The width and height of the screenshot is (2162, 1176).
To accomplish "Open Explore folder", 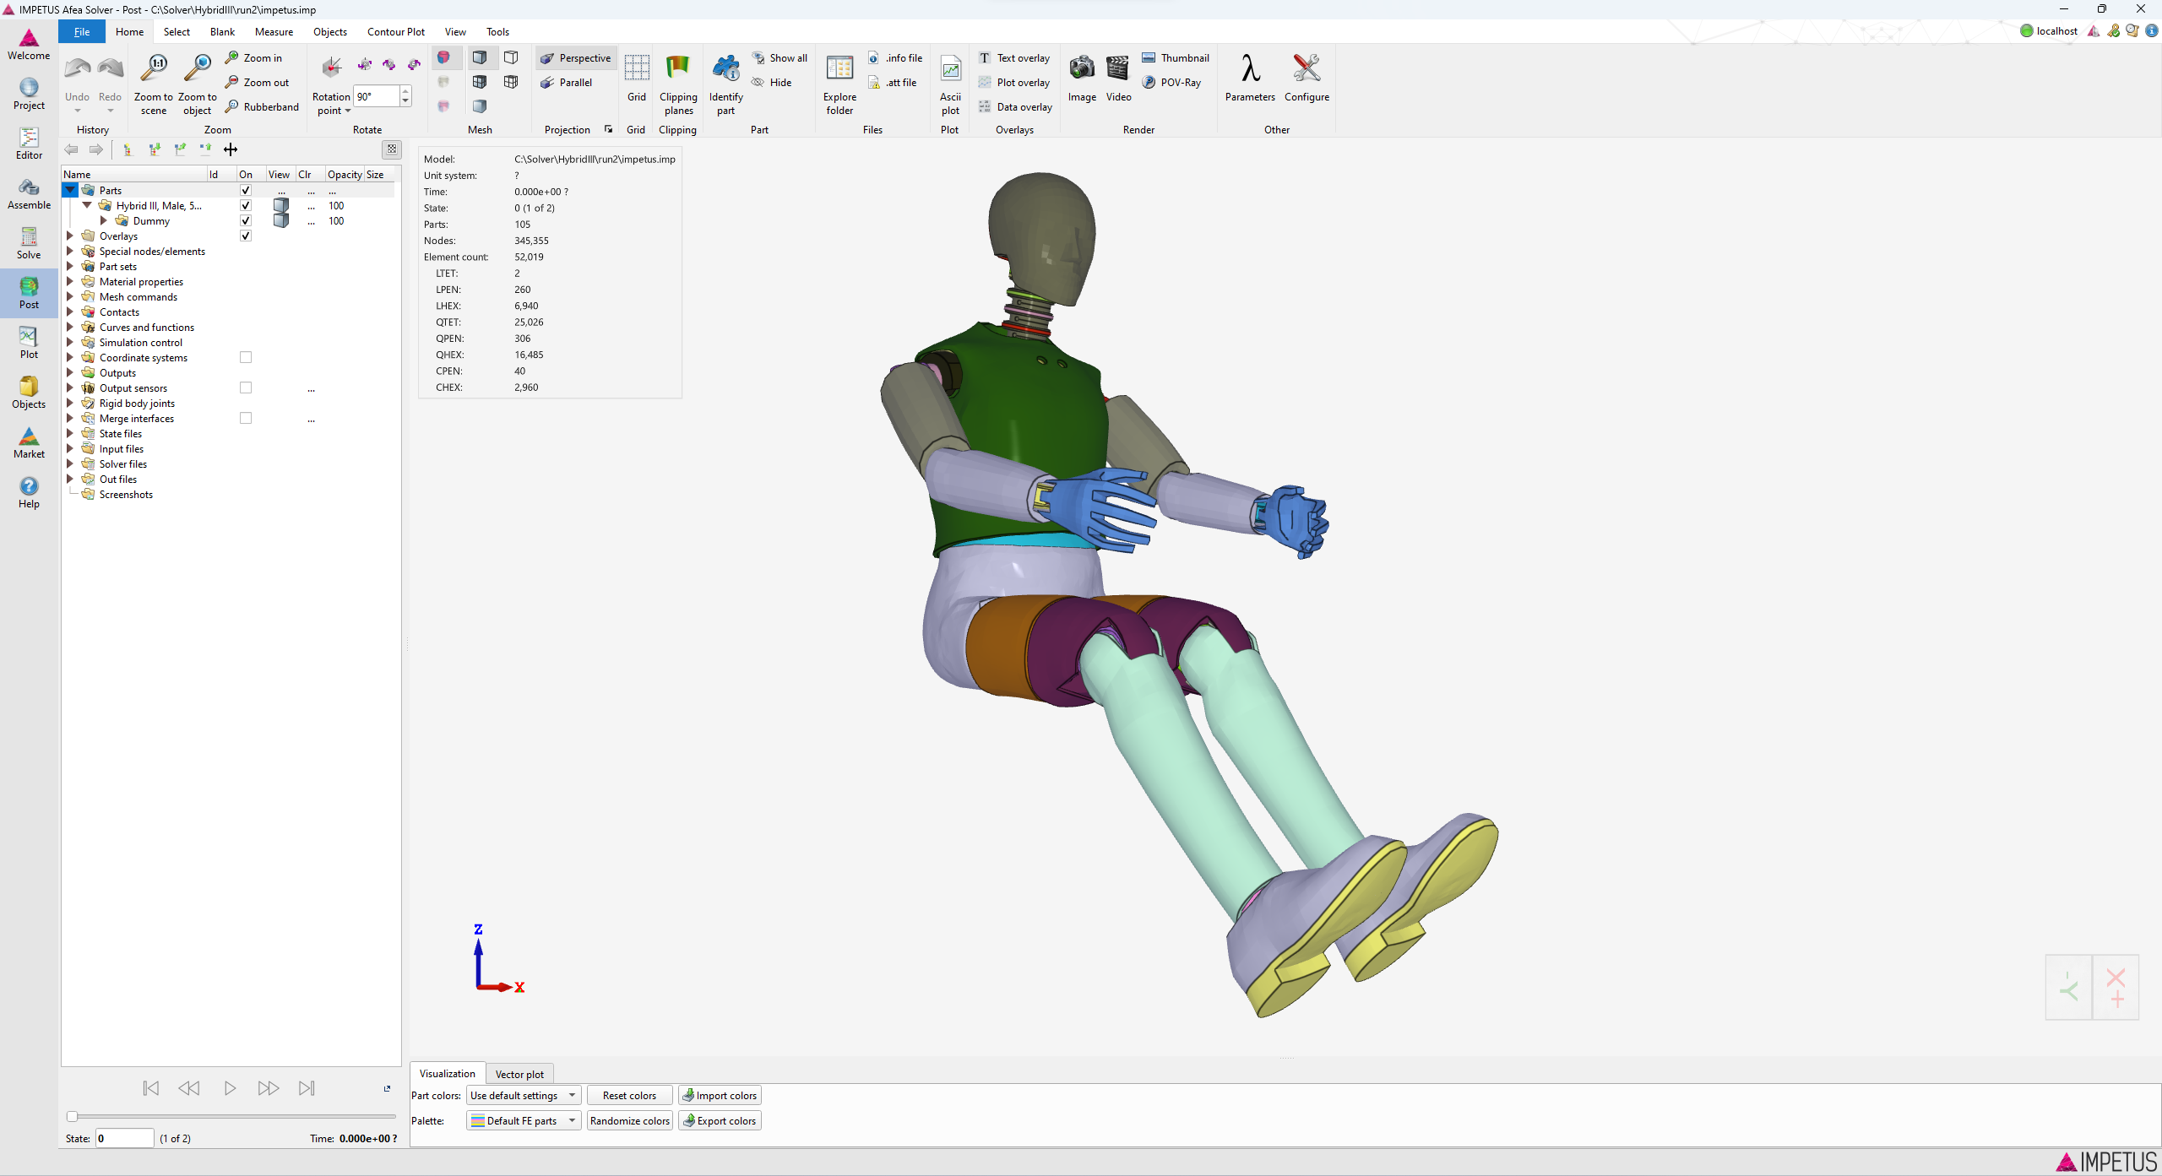I will 839,84.
